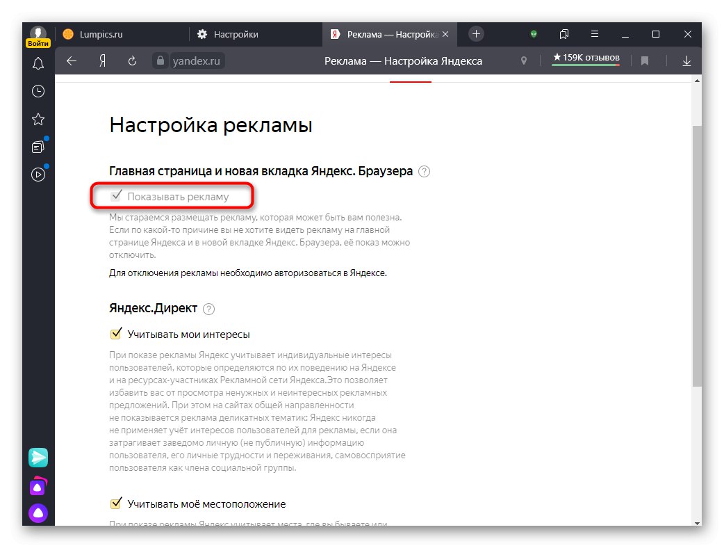Screen dimensions: 724x548
Task: Reload the page with the refresh icon
Action: click(x=132, y=61)
